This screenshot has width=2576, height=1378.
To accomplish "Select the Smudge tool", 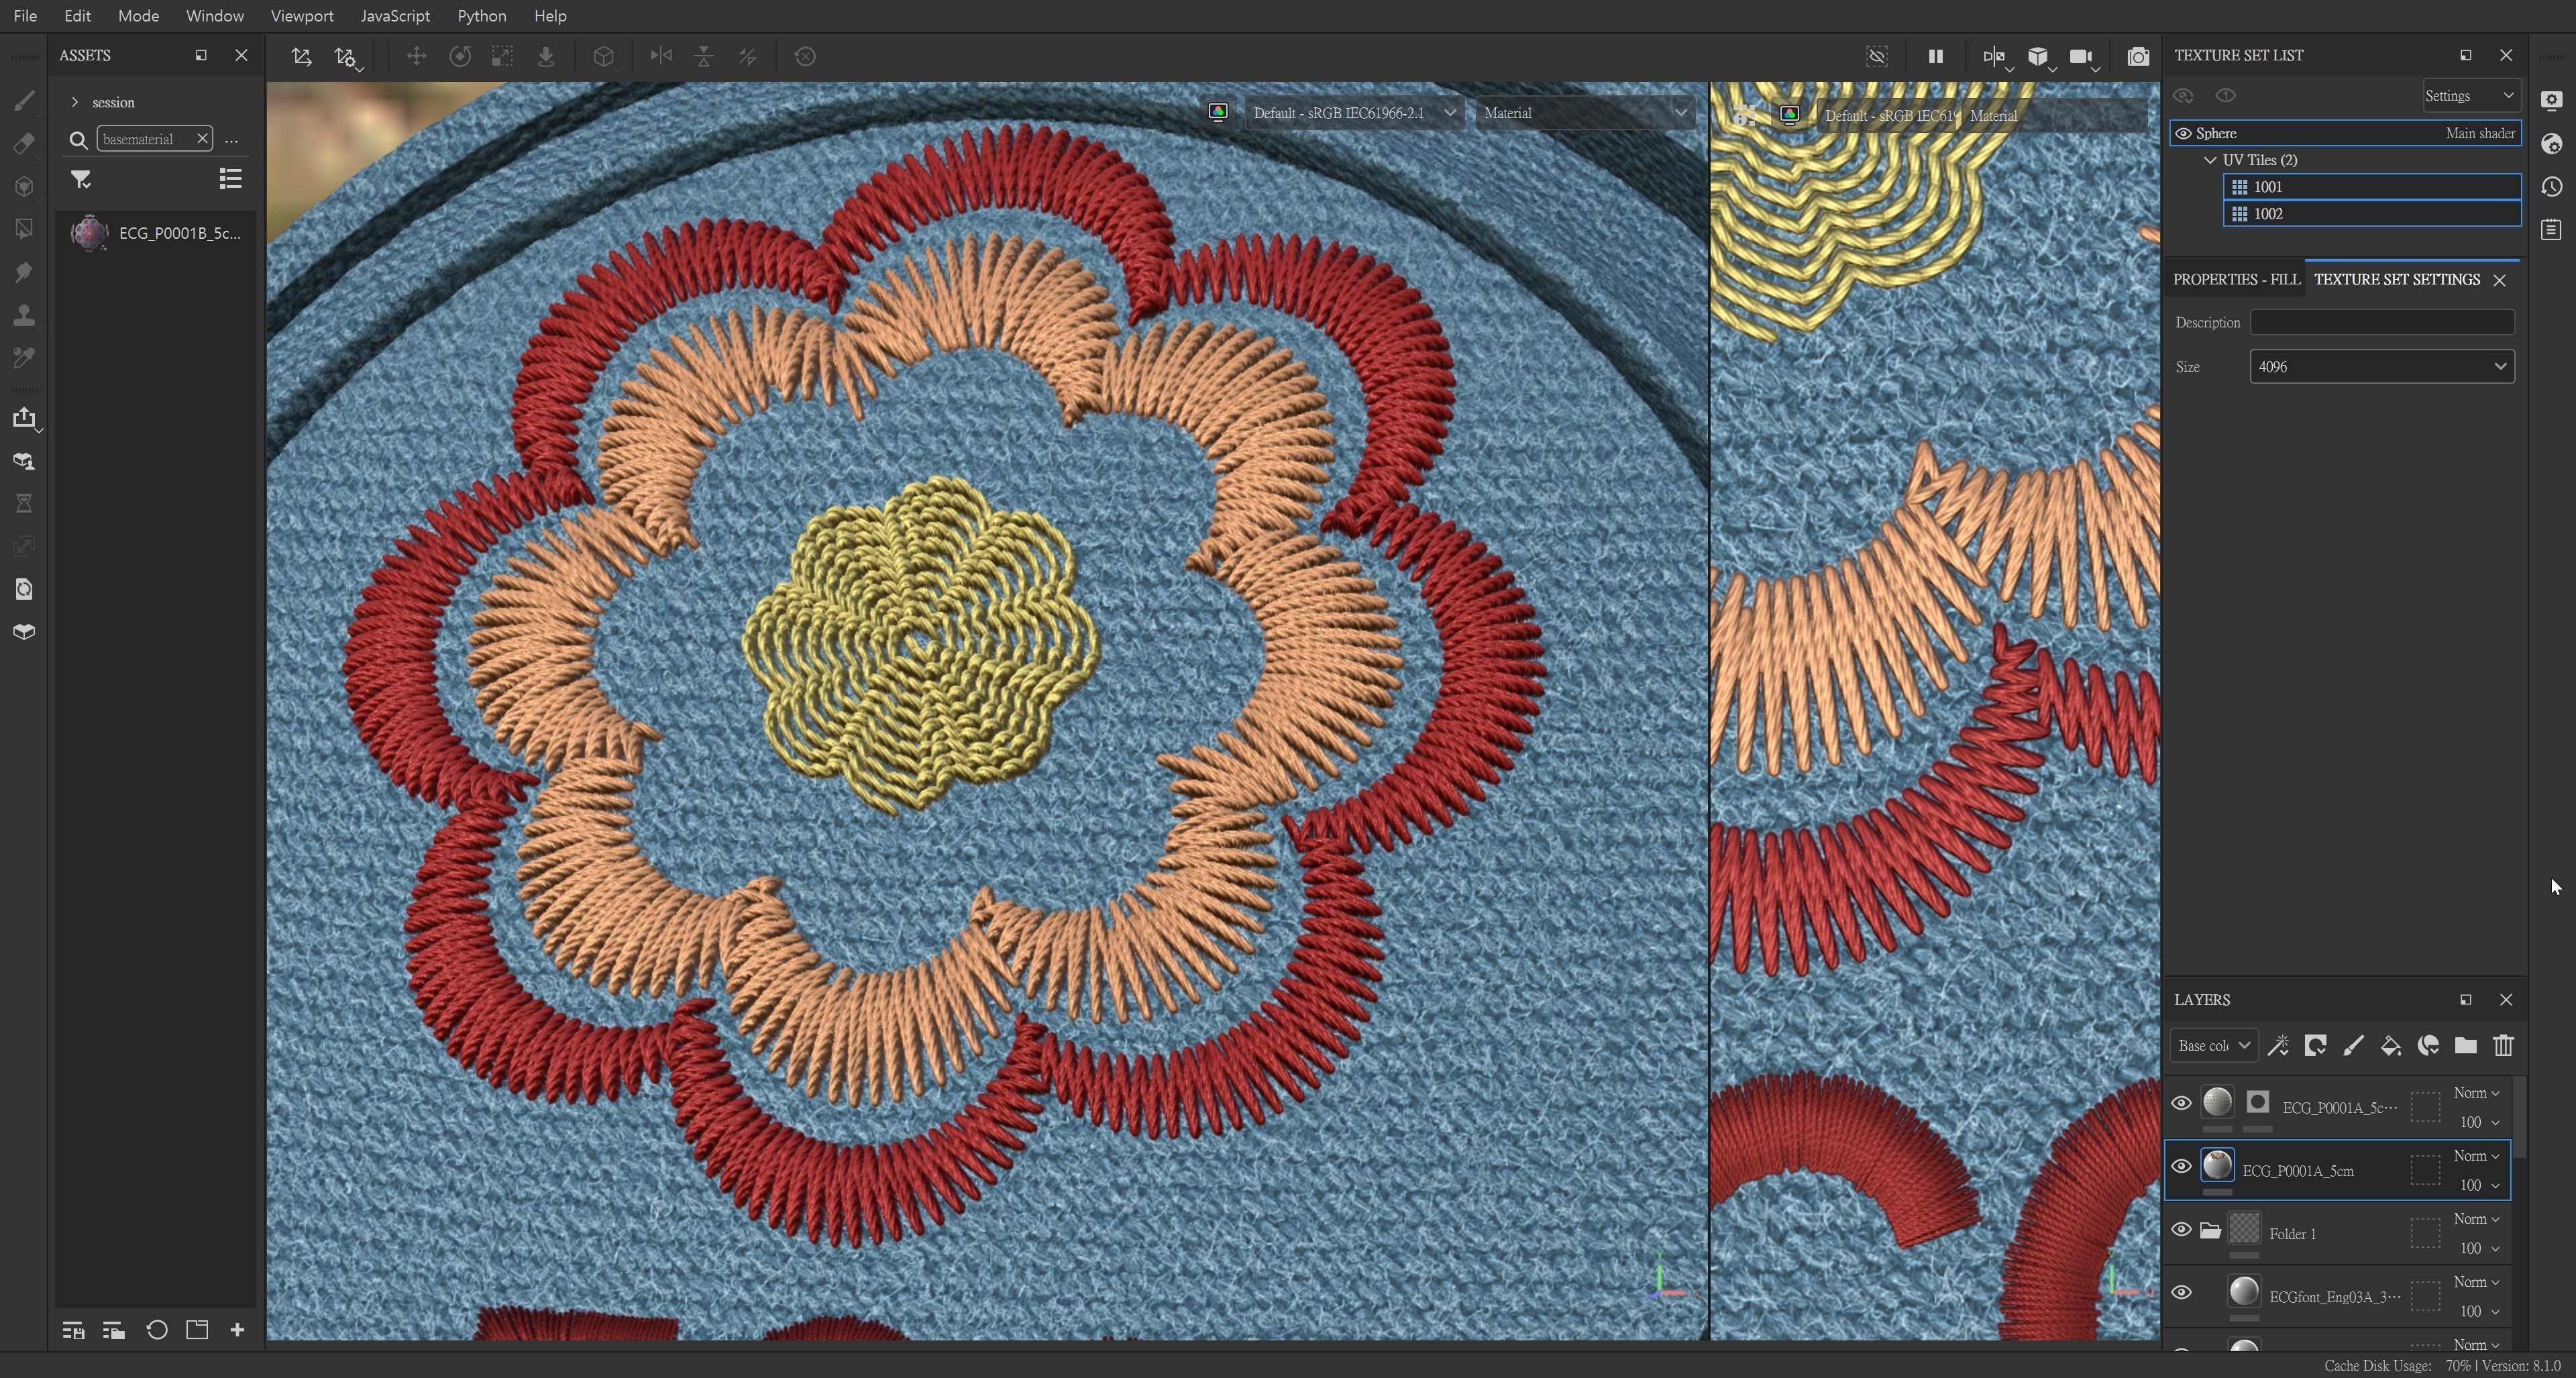I will coord(24,272).
